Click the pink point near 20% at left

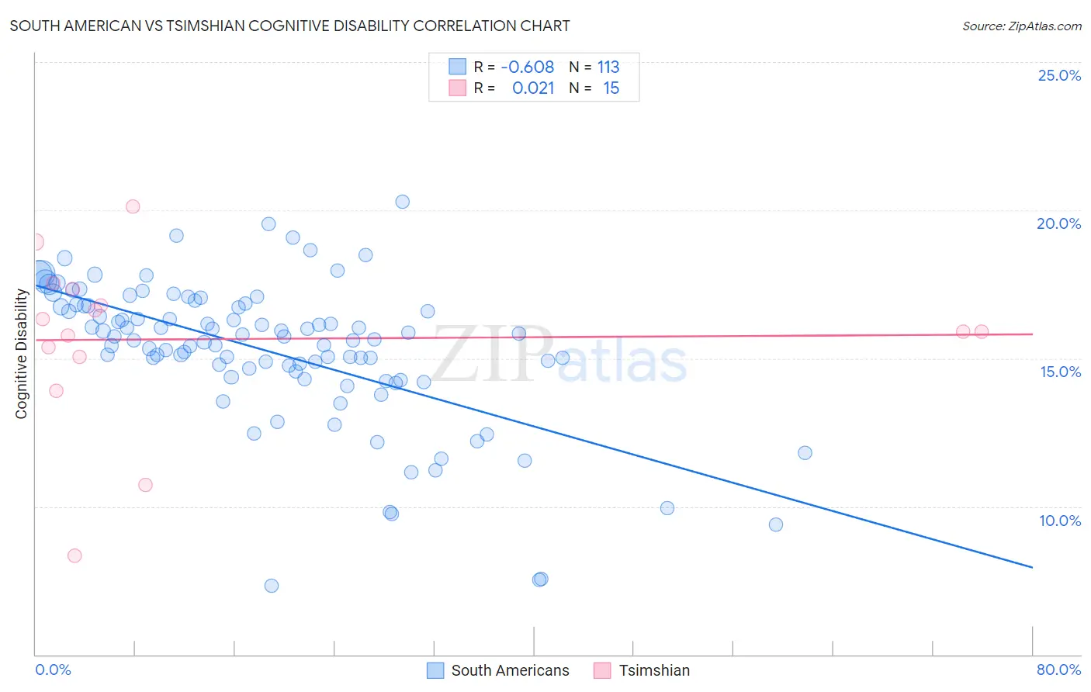point(133,206)
